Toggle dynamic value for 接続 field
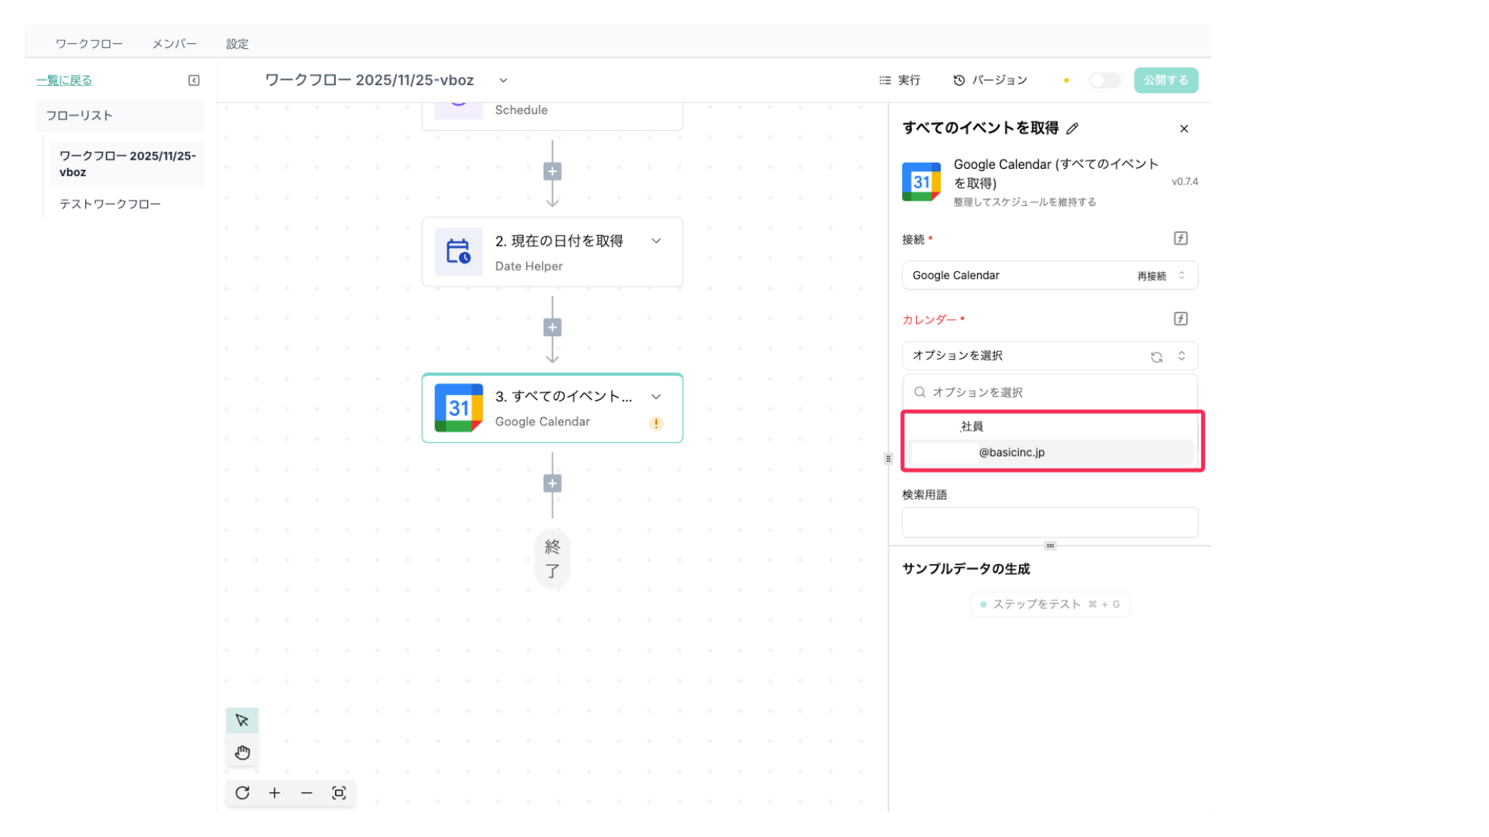The width and height of the screenshot is (1489, 837). [x=1180, y=239]
